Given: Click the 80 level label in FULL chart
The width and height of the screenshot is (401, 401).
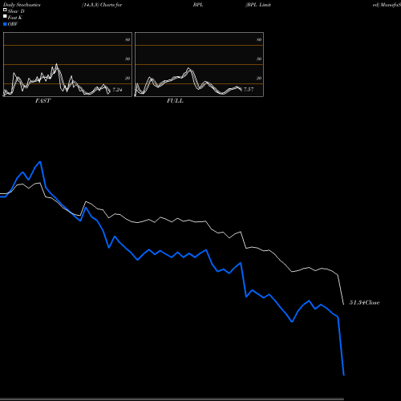Looking at the screenshot, I should pyautogui.click(x=259, y=39).
